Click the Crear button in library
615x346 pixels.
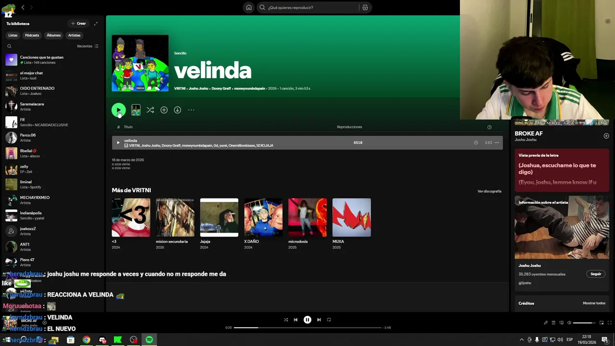(x=78, y=24)
